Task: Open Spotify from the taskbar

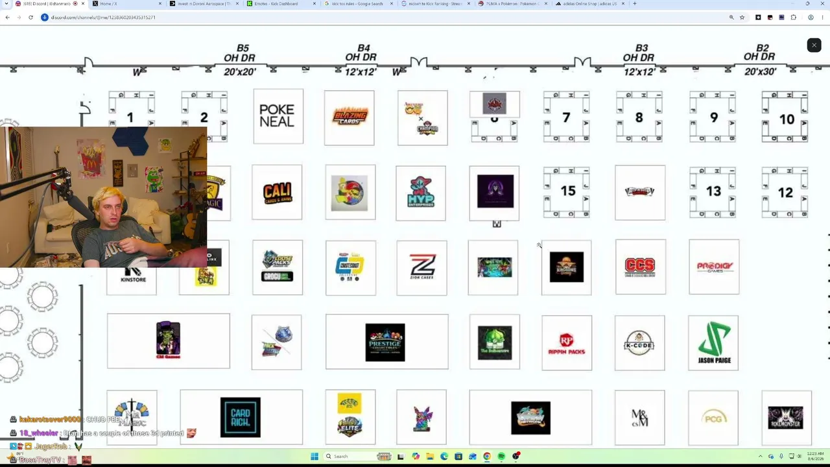Action: click(501, 457)
